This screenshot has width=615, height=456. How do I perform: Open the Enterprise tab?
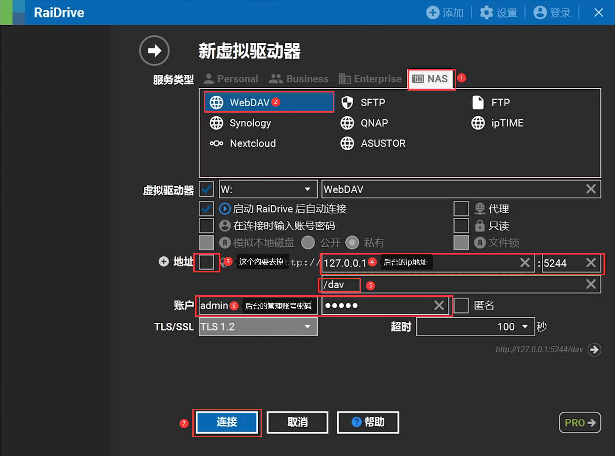click(x=370, y=79)
